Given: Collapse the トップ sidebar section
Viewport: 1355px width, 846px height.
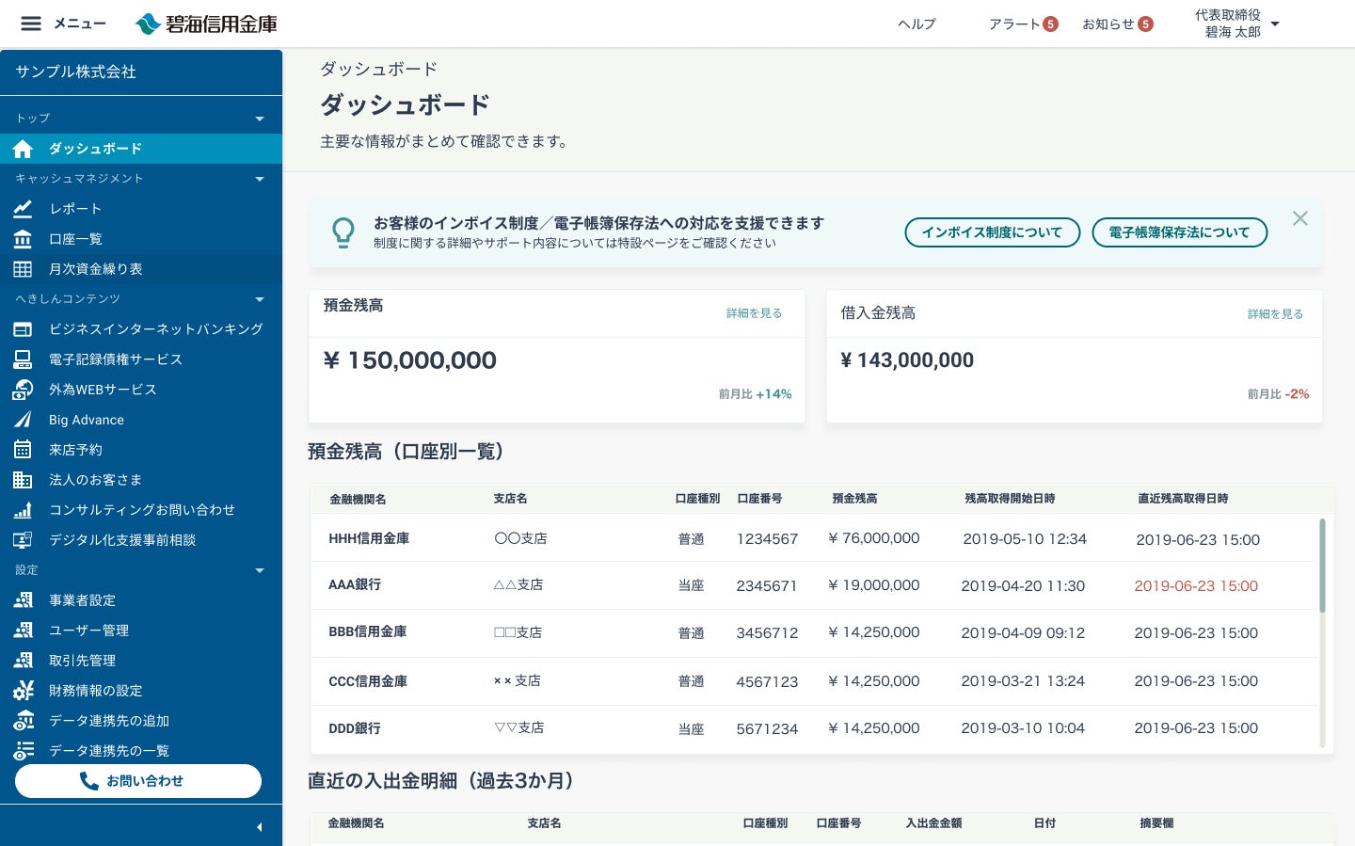Looking at the screenshot, I should pos(260,119).
